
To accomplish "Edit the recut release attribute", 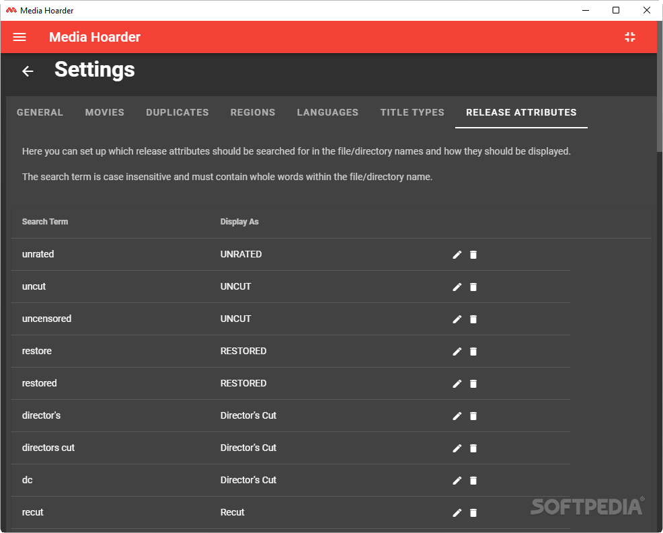I will (457, 512).
